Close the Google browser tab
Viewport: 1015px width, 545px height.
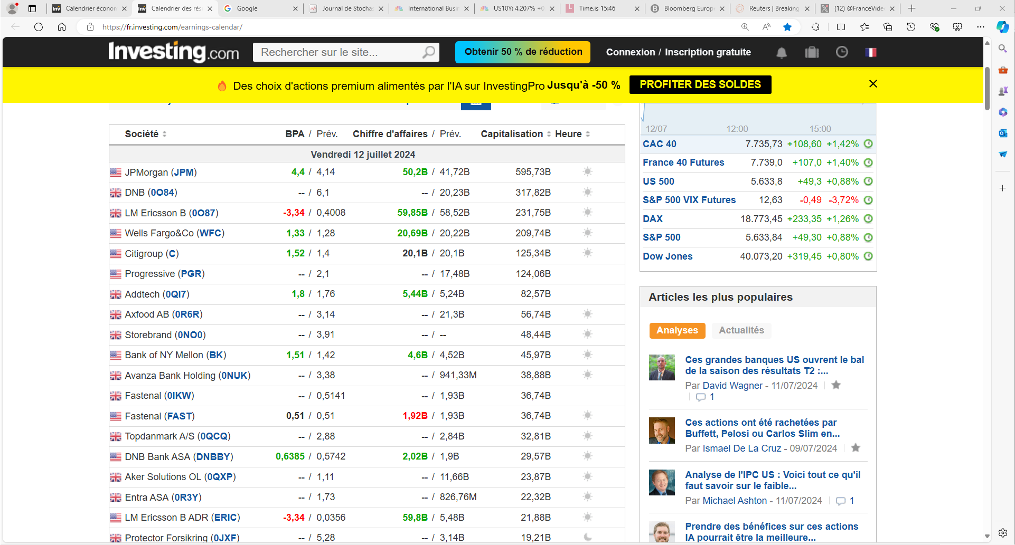pyautogui.click(x=295, y=8)
